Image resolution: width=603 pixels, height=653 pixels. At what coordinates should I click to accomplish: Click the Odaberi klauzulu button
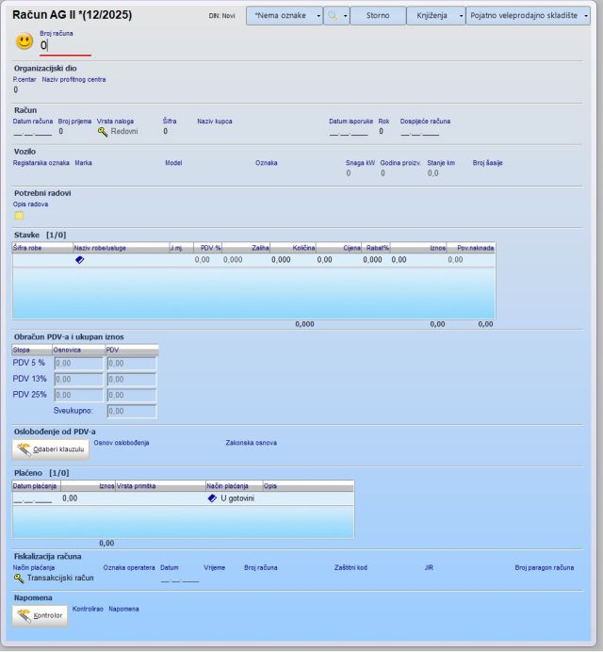tap(51, 450)
